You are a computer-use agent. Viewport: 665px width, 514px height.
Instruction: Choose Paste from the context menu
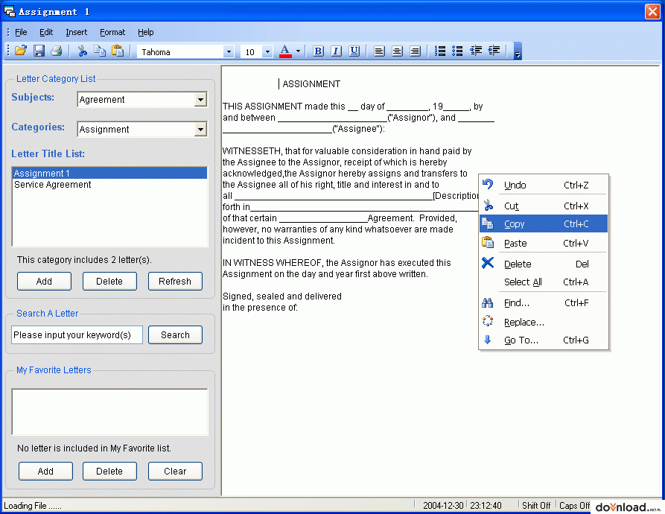tap(544, 243)
